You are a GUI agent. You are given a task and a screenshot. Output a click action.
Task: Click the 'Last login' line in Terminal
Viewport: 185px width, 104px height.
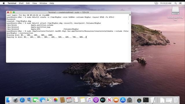[x=28, y=15]
